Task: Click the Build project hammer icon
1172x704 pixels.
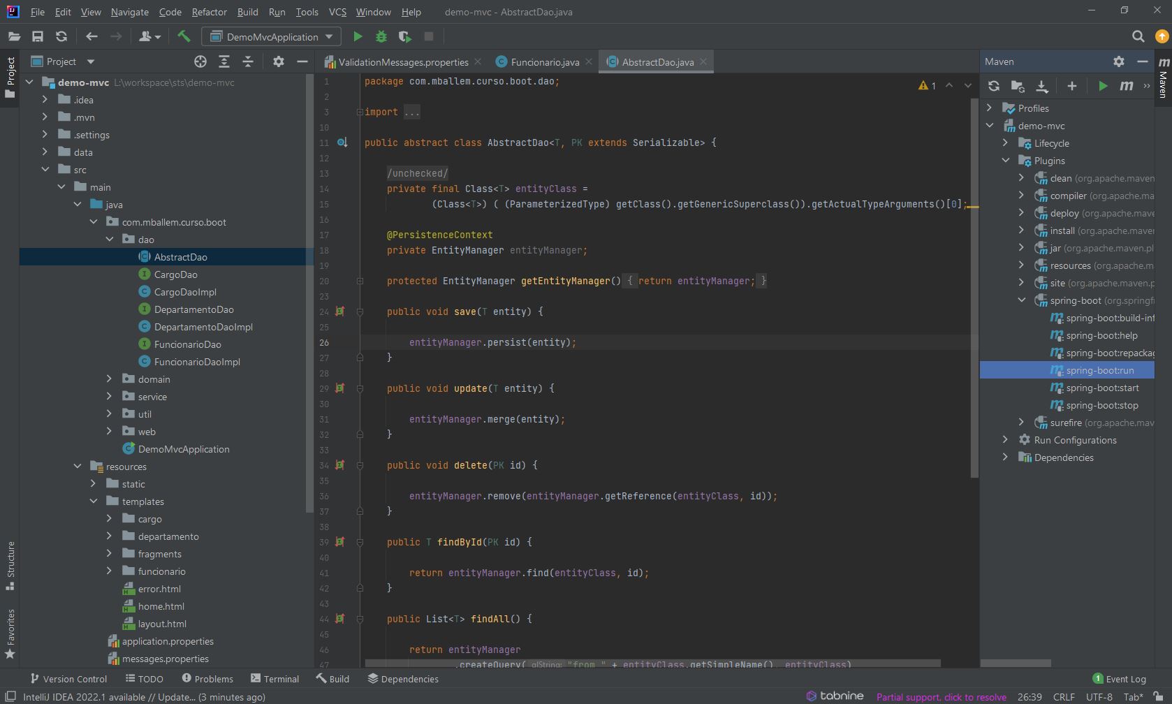Action: (x=184, y=36)
